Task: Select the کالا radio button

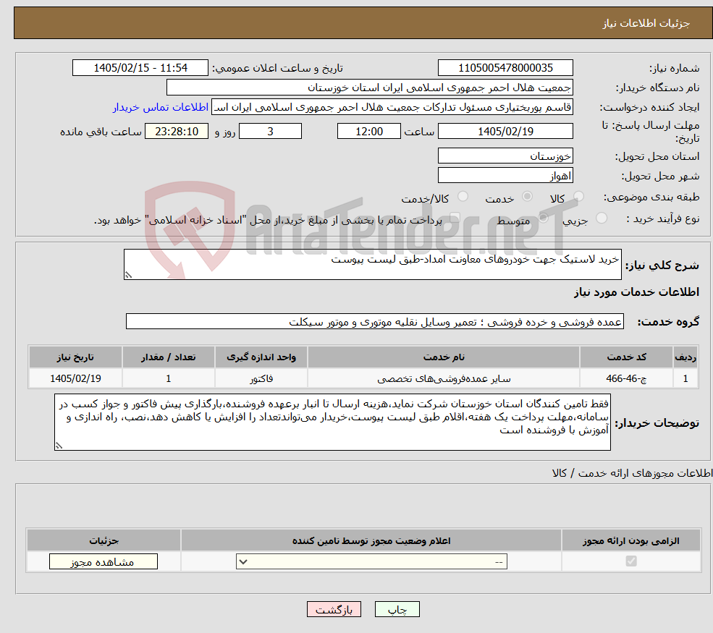Action: pos(578,196)
